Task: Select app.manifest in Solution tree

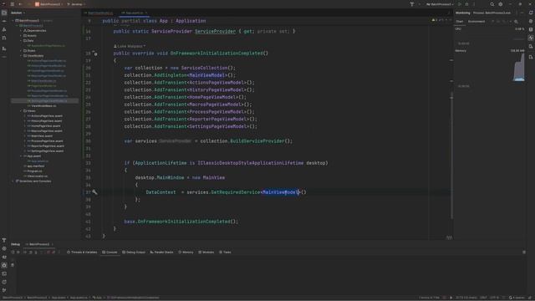Action: (x=33, y=166)
